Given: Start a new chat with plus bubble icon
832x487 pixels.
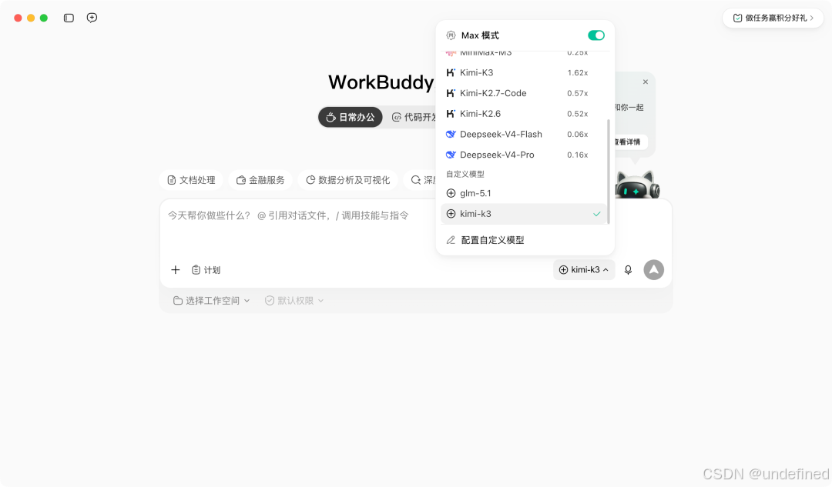Looking at the screenshot, I should coord(92,18).
